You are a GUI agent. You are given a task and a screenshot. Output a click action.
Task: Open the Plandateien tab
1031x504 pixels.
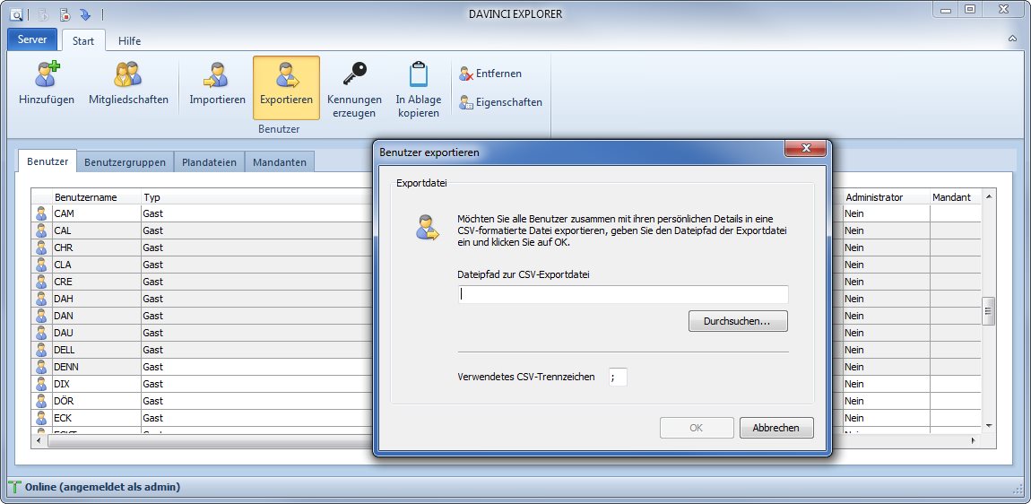pyautogui.click(x=209, y=162)
